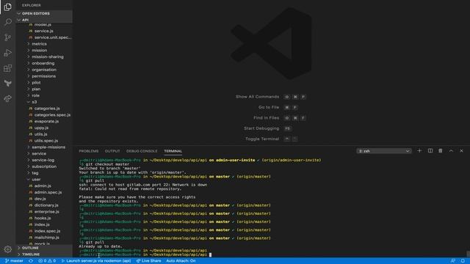Open the Source Control view icon
This screenshot has width=470, height=264.
(x=8, y=37)
